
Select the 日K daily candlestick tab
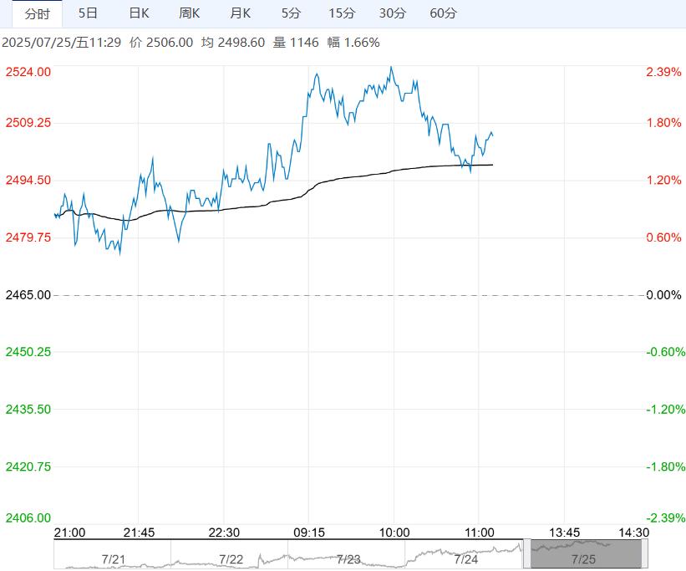click(139, 13)
